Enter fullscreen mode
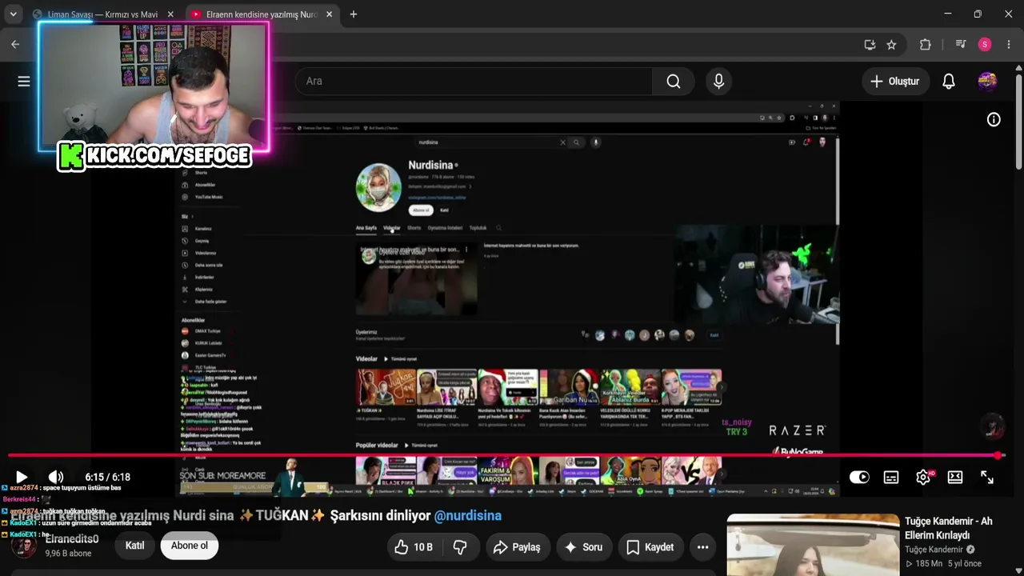The height and width of the screenshot is (576, 1024). click(987, 477)
